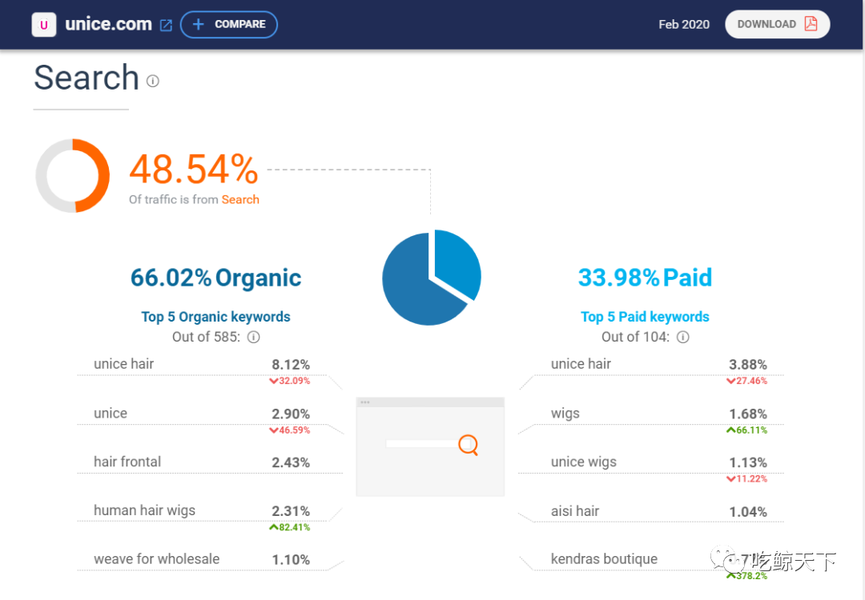The image size is (865, 600).
Task: Click paid keyword 'unice wigs'
Action: coord(584,462)
